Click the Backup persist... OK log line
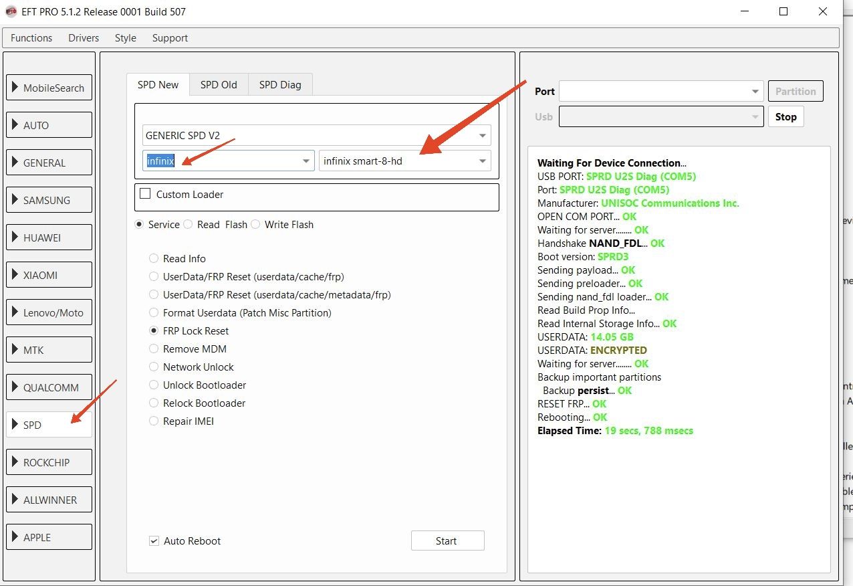 click(x=587, y=391)
